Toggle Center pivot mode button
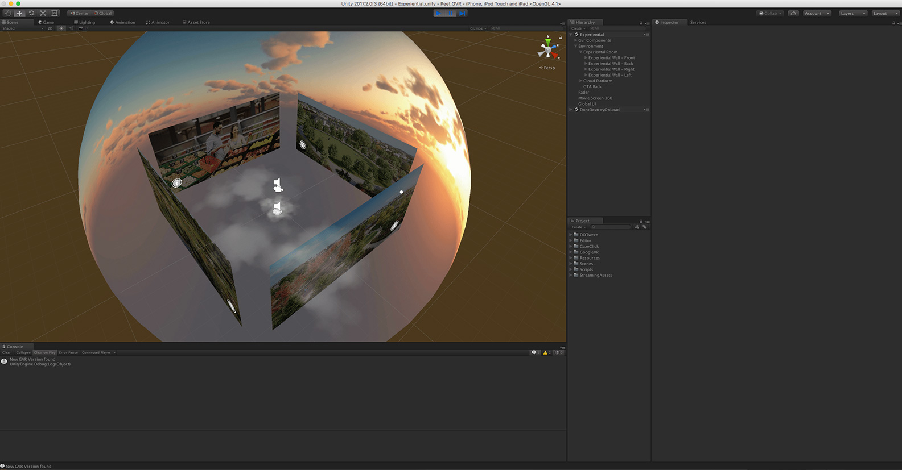Image resolution: width=902 pixels, height=470 pixels. pos(80,13)
